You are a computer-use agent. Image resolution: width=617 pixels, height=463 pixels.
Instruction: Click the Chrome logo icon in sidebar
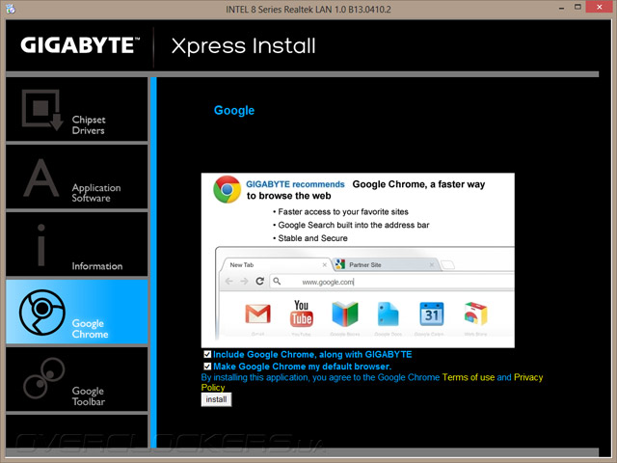[x=42, y=313]
